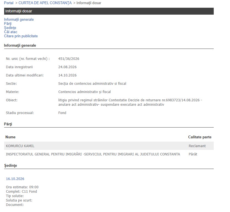Click the Ora estimata: 09:00 line
The height and width of the screenshot is (212, 230).
(22, 187)
